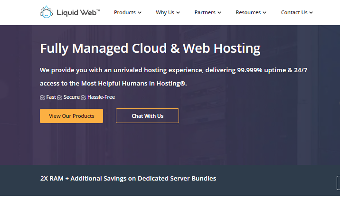340x201 pixels.
Task: Click the Liquid Web water drop logo icon
Action: coord(46,12)
